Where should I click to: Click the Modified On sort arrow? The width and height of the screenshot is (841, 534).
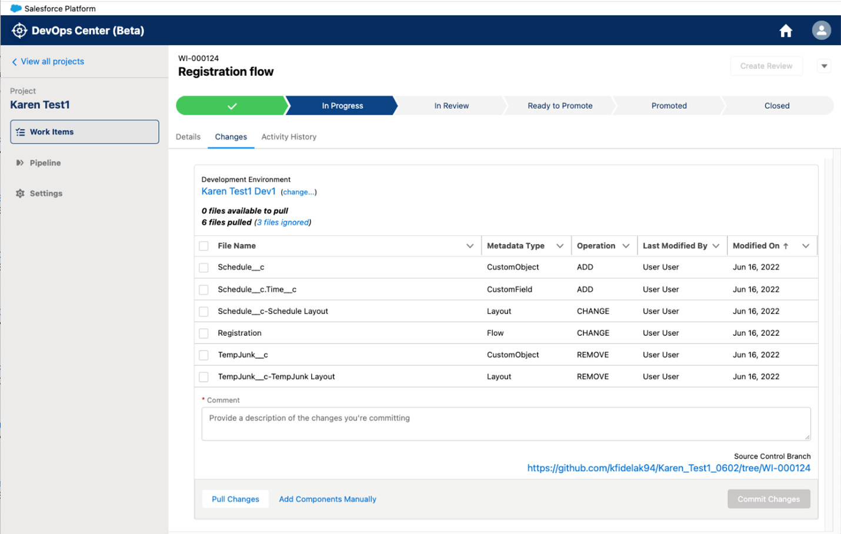coord(786,246)
